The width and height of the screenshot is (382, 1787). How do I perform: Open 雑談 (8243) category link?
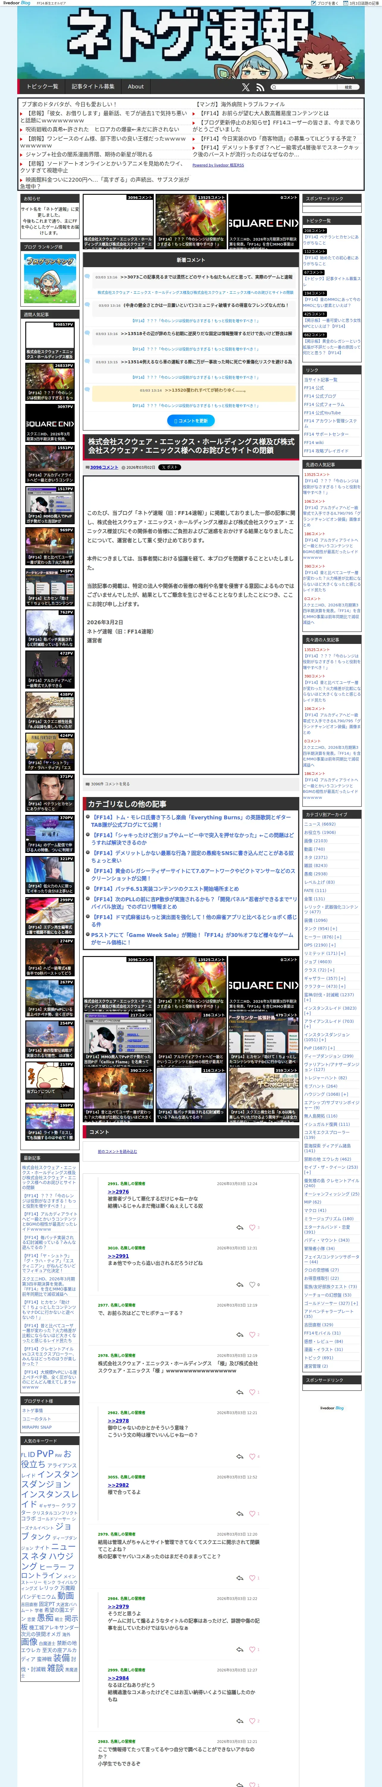tap(315, 865)
